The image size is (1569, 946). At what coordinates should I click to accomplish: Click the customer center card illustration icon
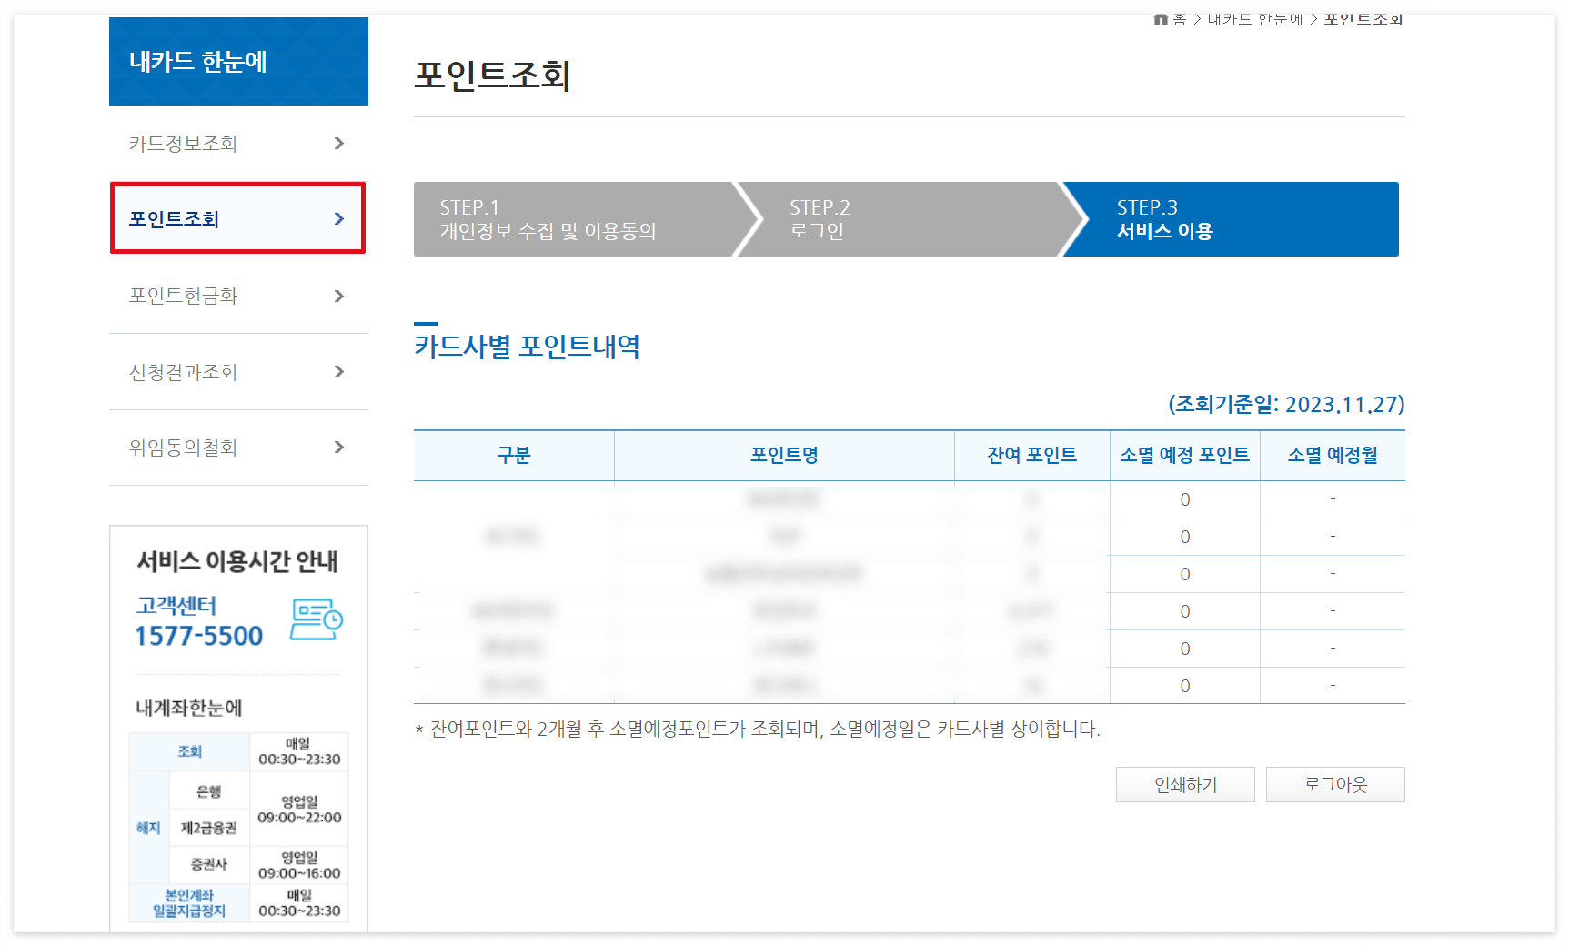click(316, 620)
